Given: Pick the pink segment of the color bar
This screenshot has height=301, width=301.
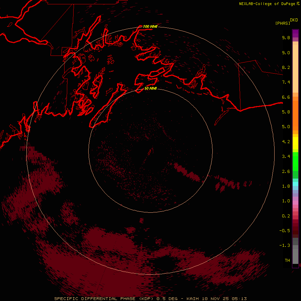Looking at the screenshot, I should point(295,203).
